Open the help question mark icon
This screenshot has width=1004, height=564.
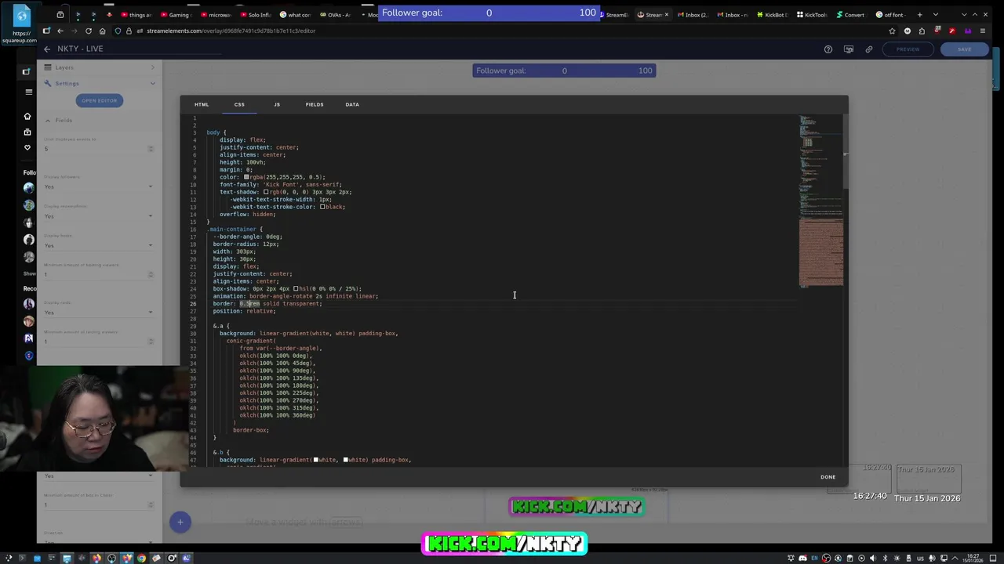(828, 49)
